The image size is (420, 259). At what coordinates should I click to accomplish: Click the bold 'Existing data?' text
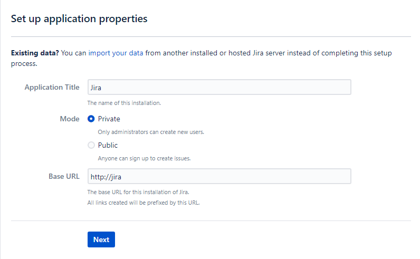coord(35,53)
